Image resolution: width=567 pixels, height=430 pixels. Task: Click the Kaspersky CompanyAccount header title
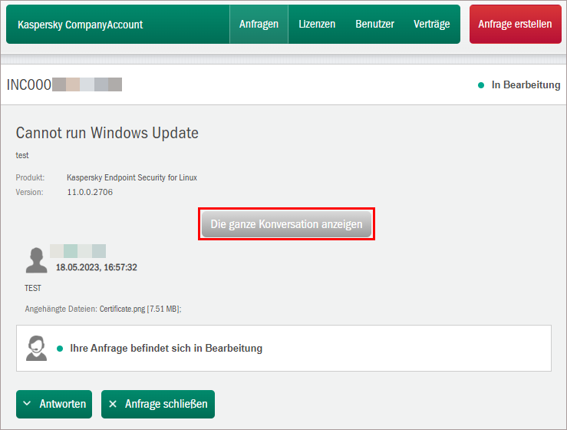[80, 25]
